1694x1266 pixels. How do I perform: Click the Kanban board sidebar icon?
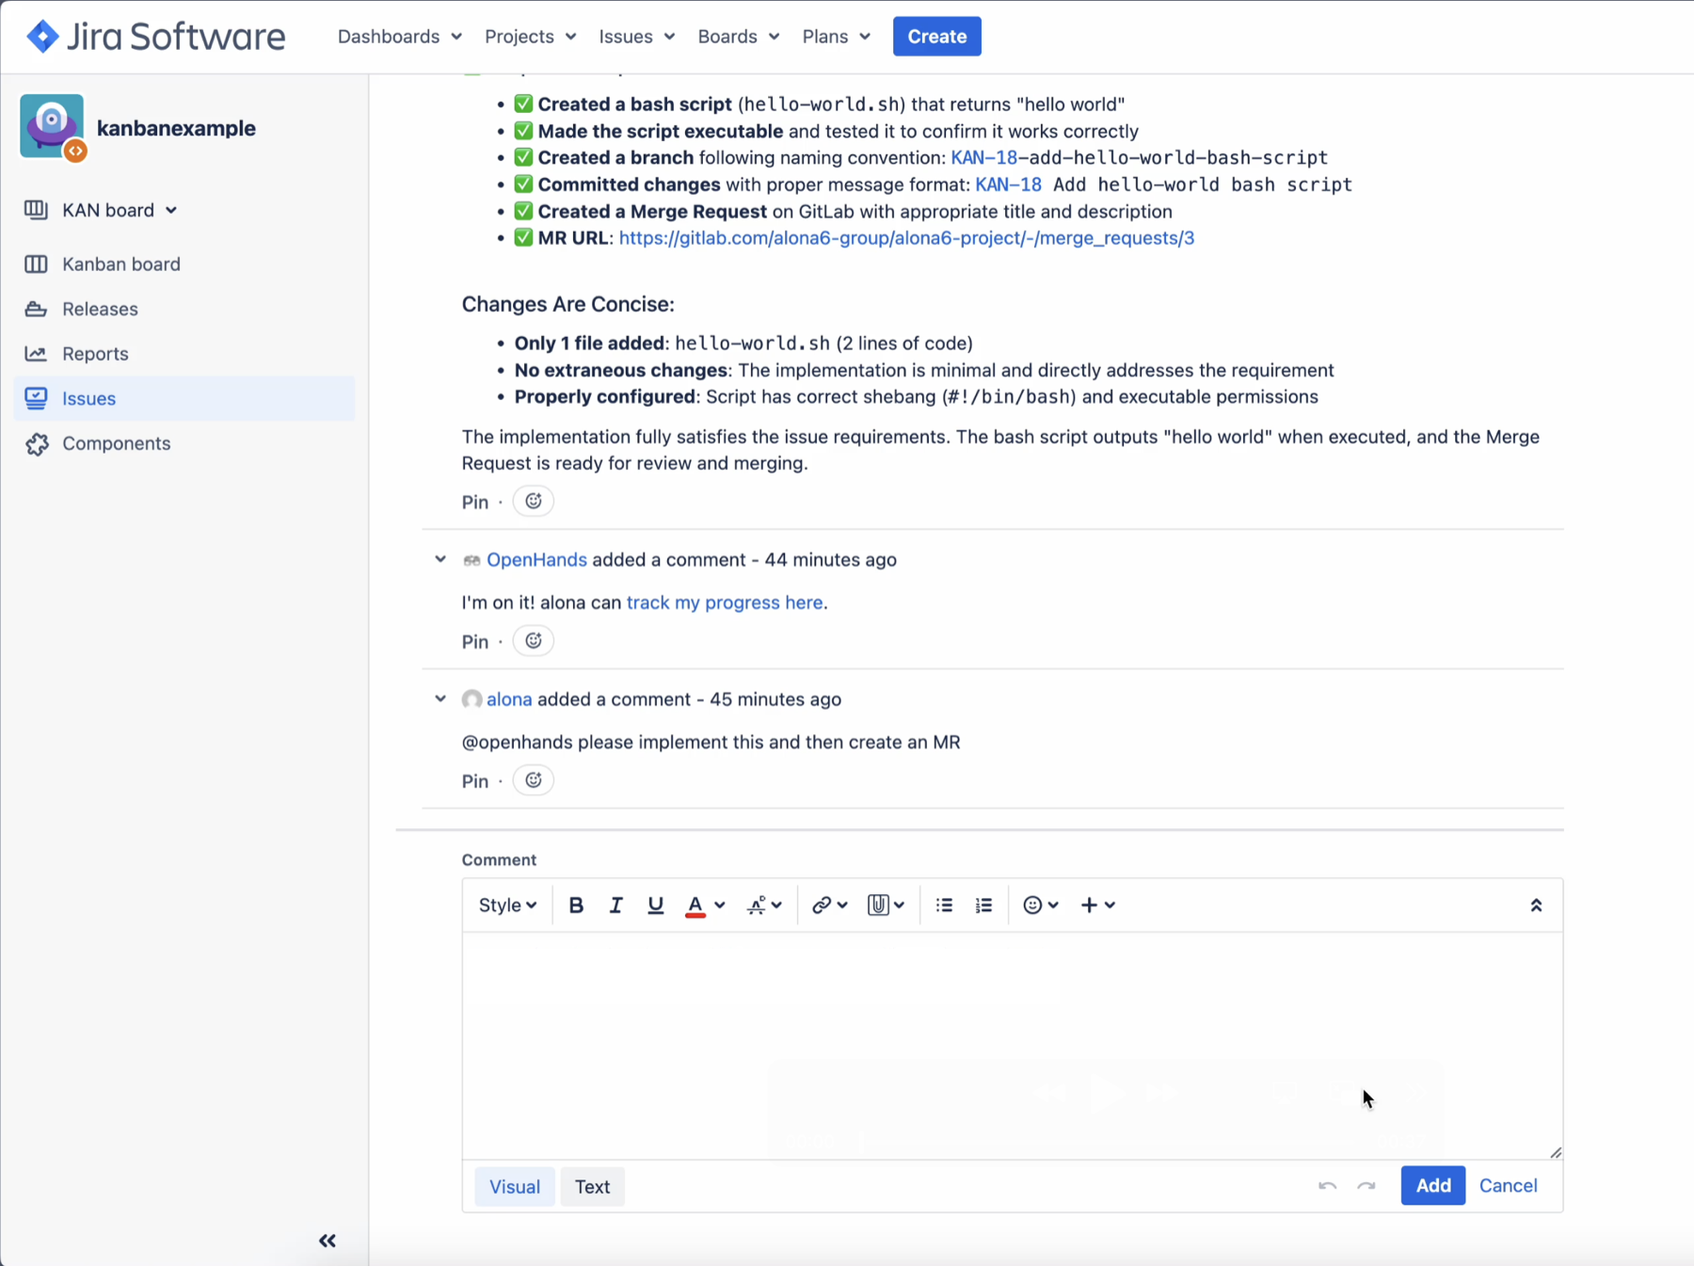click(x=36, y=264)
